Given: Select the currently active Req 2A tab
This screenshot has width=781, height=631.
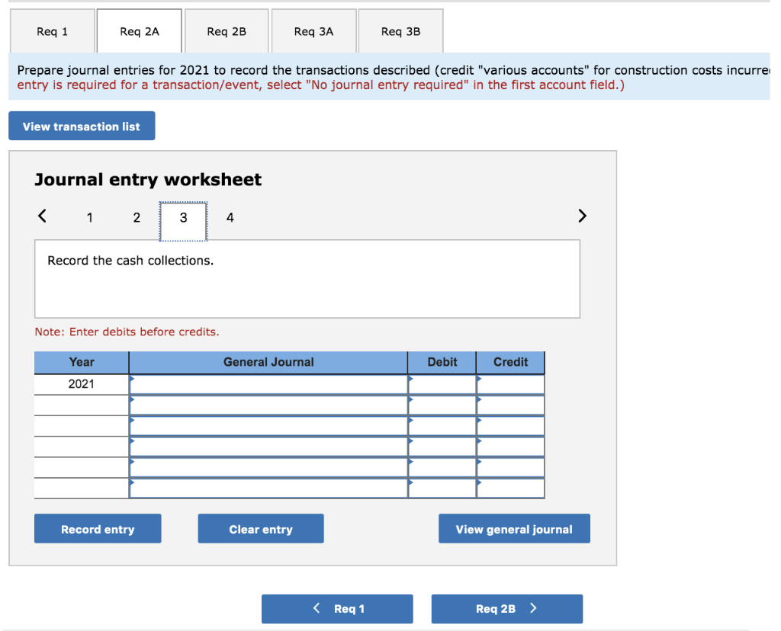Looking at the screenshot, I should (x=139, y=31).
